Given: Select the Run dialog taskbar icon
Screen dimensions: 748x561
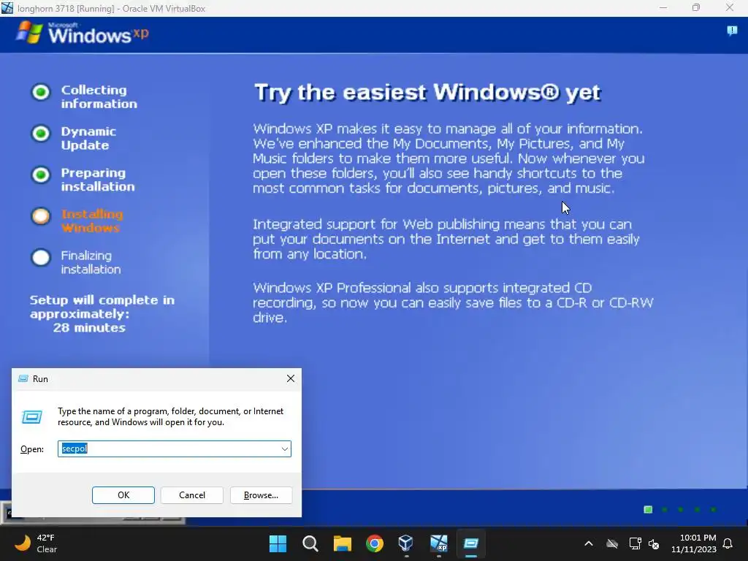Looking at the screenshot, I should (471, 543).
